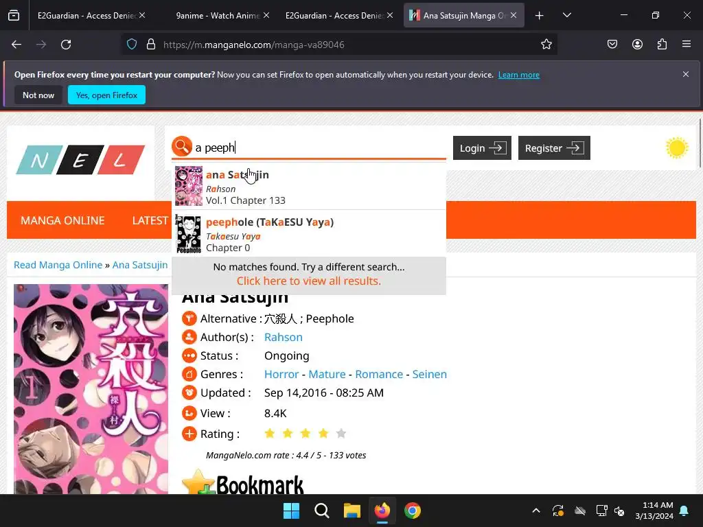Click the Bookmark star button
This screenshot has width=703, height=527.
coord(242,482)
